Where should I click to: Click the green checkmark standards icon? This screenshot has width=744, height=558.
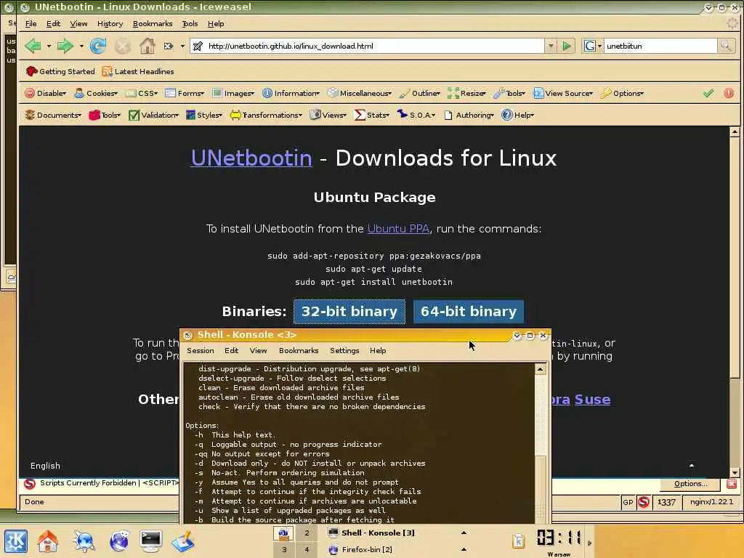pos(708,93)
